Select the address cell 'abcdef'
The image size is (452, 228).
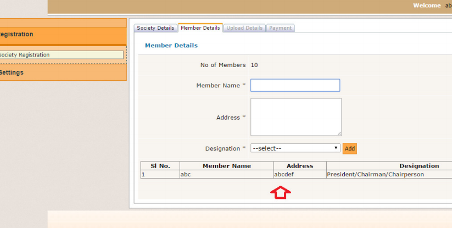point(299,175)
